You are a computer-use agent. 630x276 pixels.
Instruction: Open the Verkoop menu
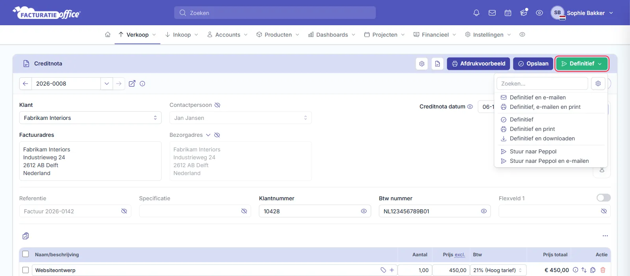pyautogui.click(x=137, y=35)
